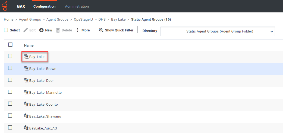Check the Bay_Lake row checkbox
Image resolution: width=283 pixels, height=133 pixels.
pyautogui.click(x=10, y=56)
